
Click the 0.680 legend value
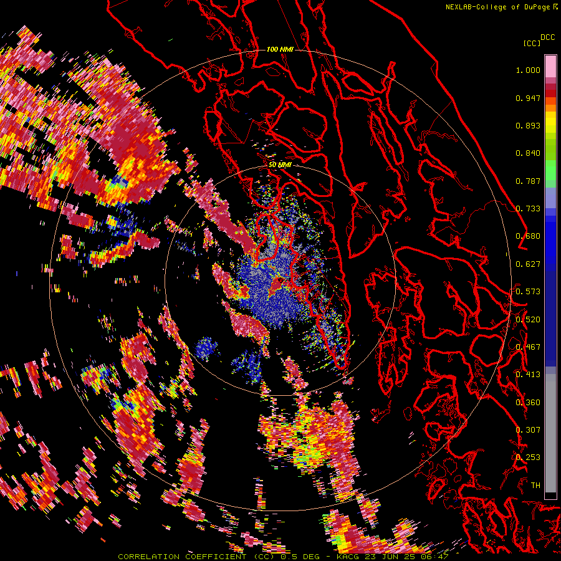[528, 236]
